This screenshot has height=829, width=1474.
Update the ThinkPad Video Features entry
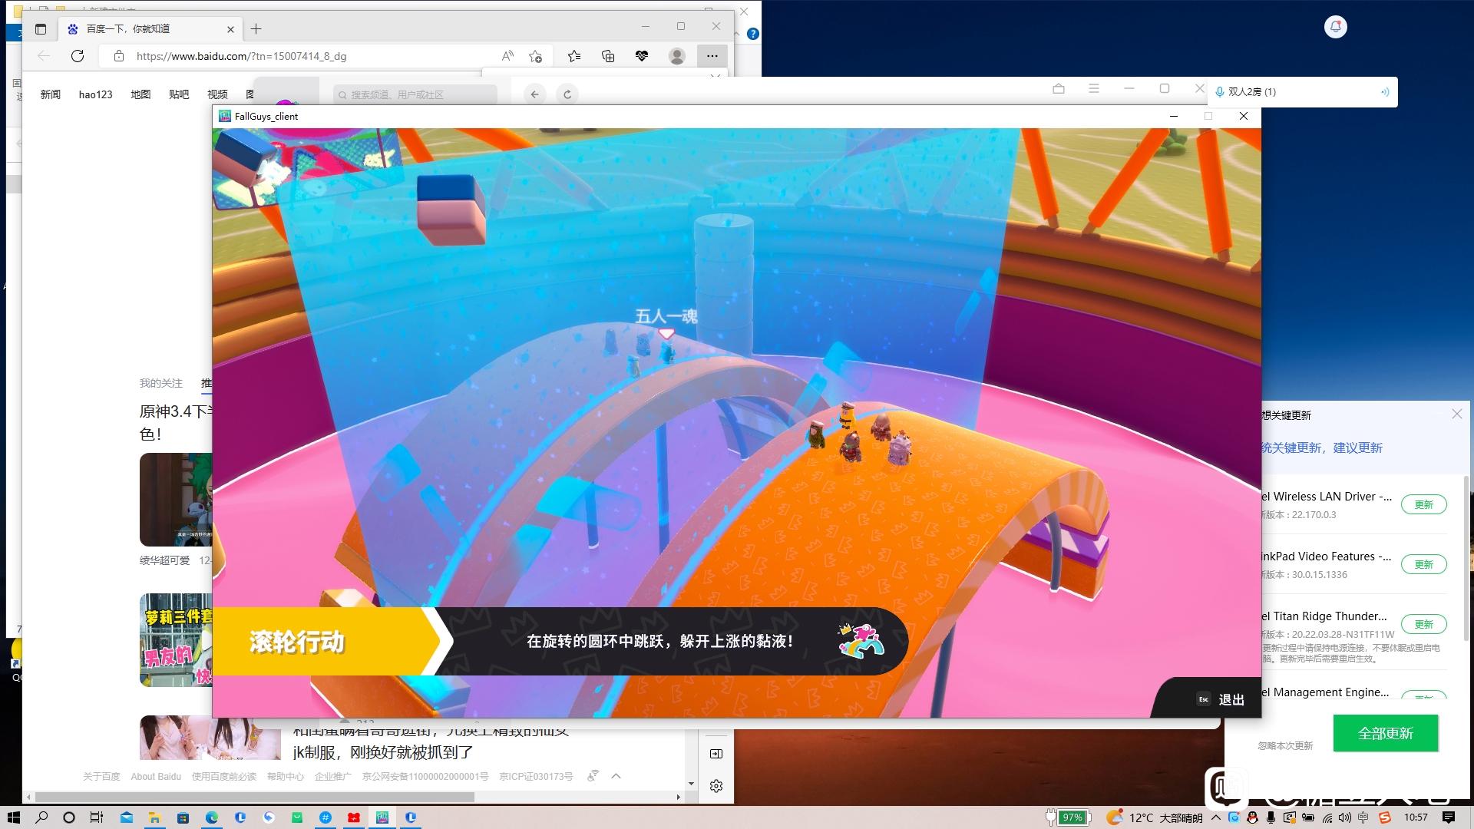pos(1424,564)
